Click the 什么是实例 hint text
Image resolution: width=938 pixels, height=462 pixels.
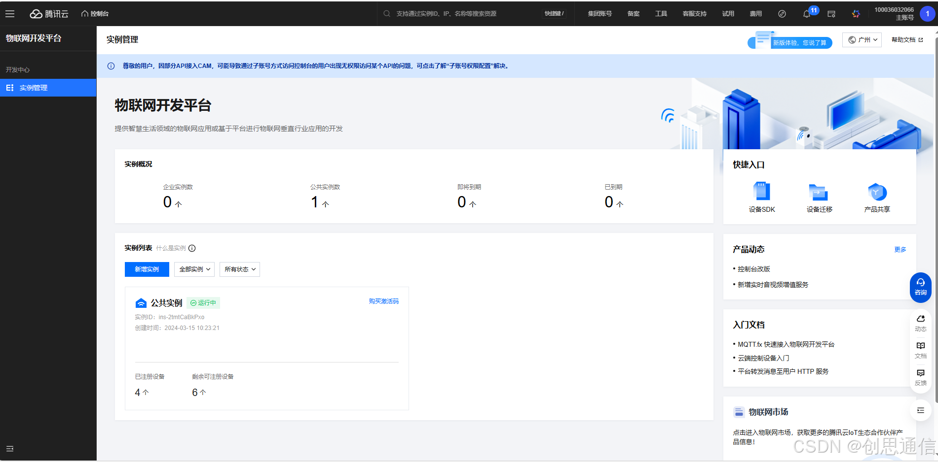point(171,248)
